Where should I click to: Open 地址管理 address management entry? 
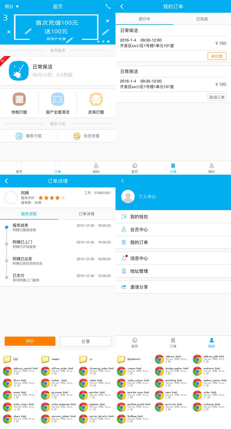click(139, 271)
